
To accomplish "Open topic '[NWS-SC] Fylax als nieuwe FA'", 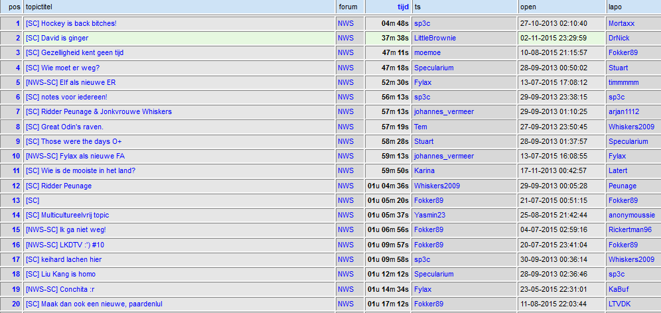I will click(x=75, y=156).
